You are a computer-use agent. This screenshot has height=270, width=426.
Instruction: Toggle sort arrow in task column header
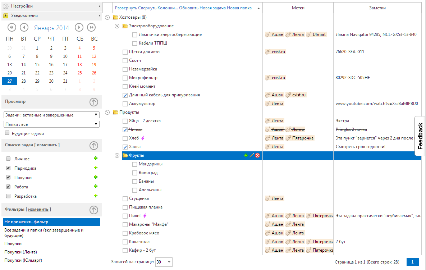(258, 8)
